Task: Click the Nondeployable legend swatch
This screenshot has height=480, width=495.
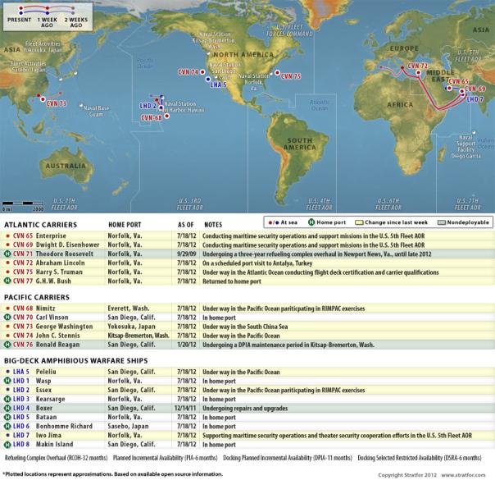Action: [442, 222]
